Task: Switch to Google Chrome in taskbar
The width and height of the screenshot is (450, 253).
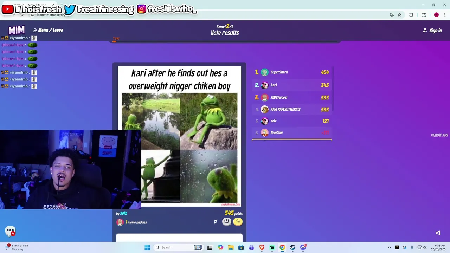Action: (282, 247)
